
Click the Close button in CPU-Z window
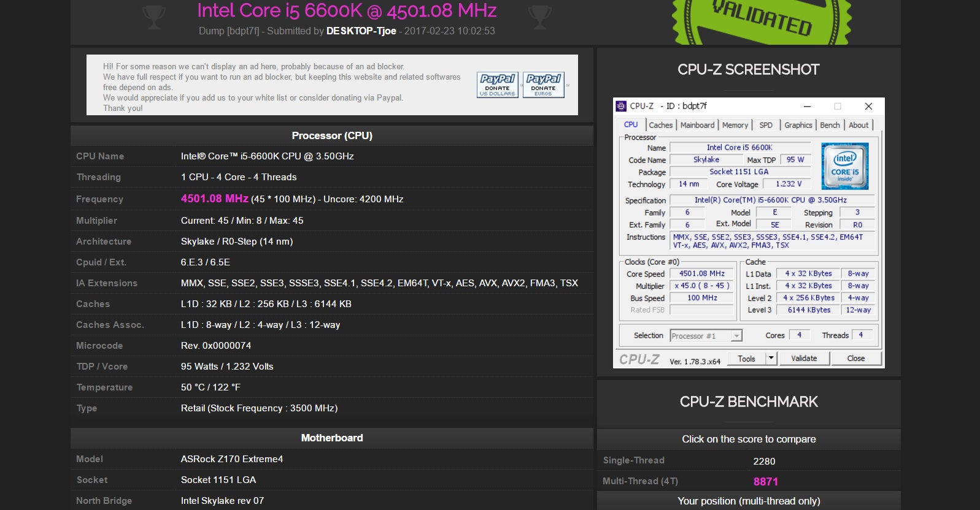click(x=856, y=359)
